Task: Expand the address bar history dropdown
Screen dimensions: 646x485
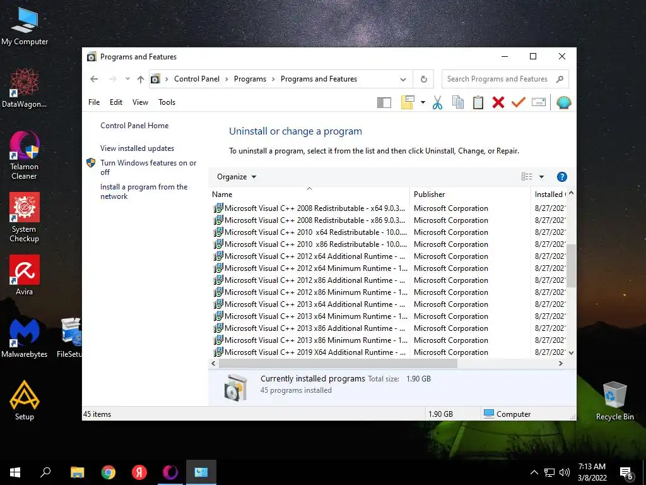Action: pos(403,79)
